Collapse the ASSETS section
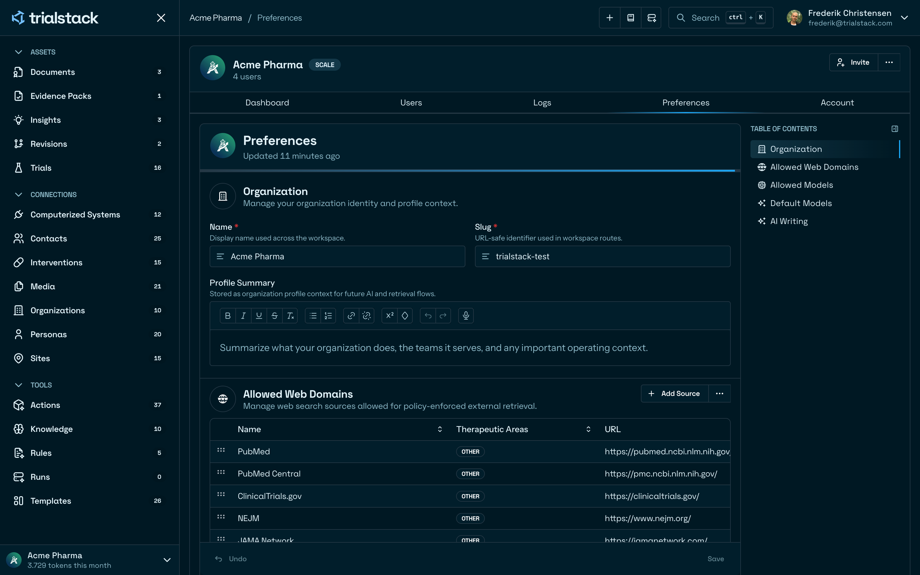This screenshot has width=920, height=575. (x=18, y=52)
